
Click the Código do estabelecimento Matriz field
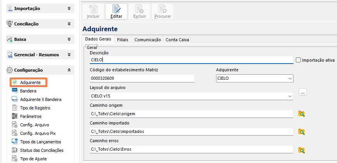pos(142,79)
